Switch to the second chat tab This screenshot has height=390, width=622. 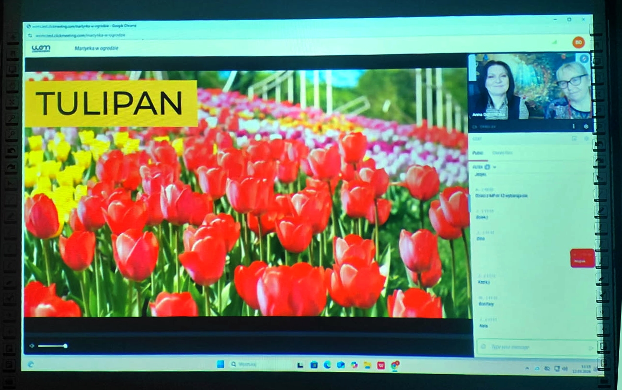point(502,153)
